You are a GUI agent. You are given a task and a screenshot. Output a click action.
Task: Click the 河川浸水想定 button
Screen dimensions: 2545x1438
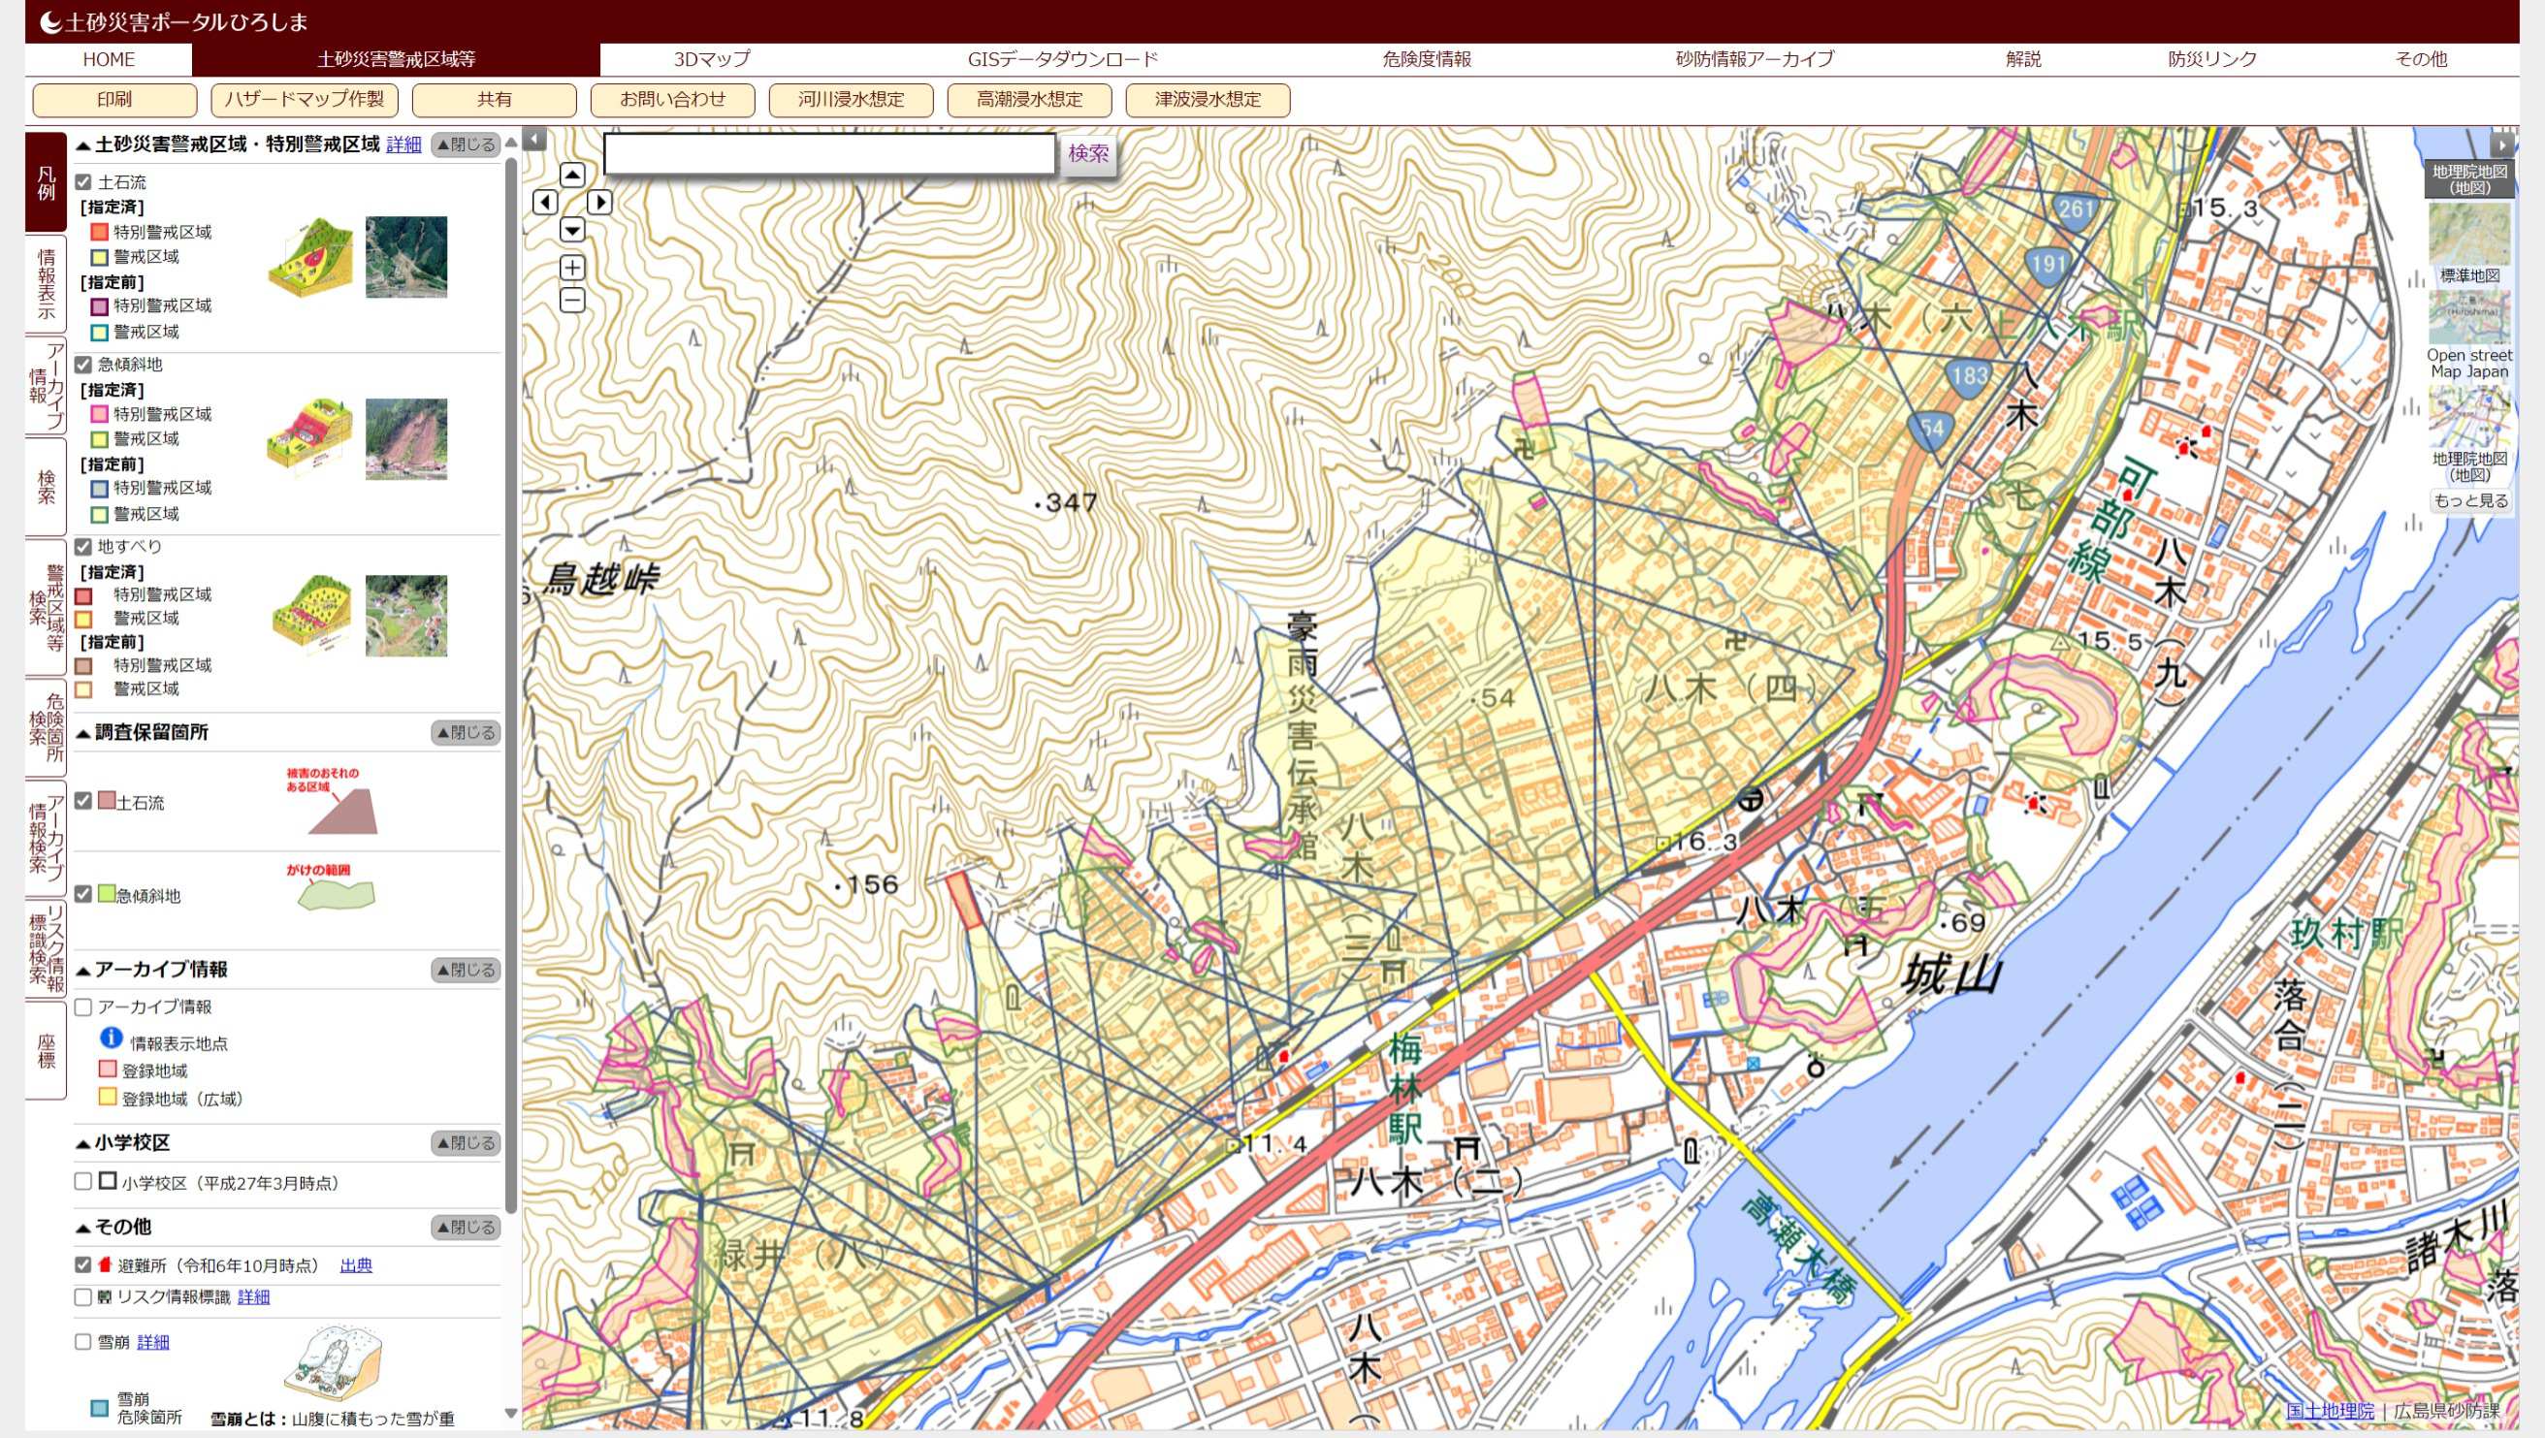click(x=851, y=100)
